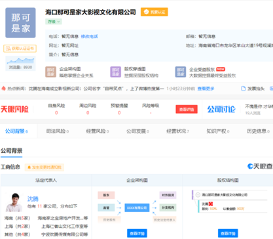Open 上海仁者山文化工作室 company link
273x239 pixels.
click(65, 227)
